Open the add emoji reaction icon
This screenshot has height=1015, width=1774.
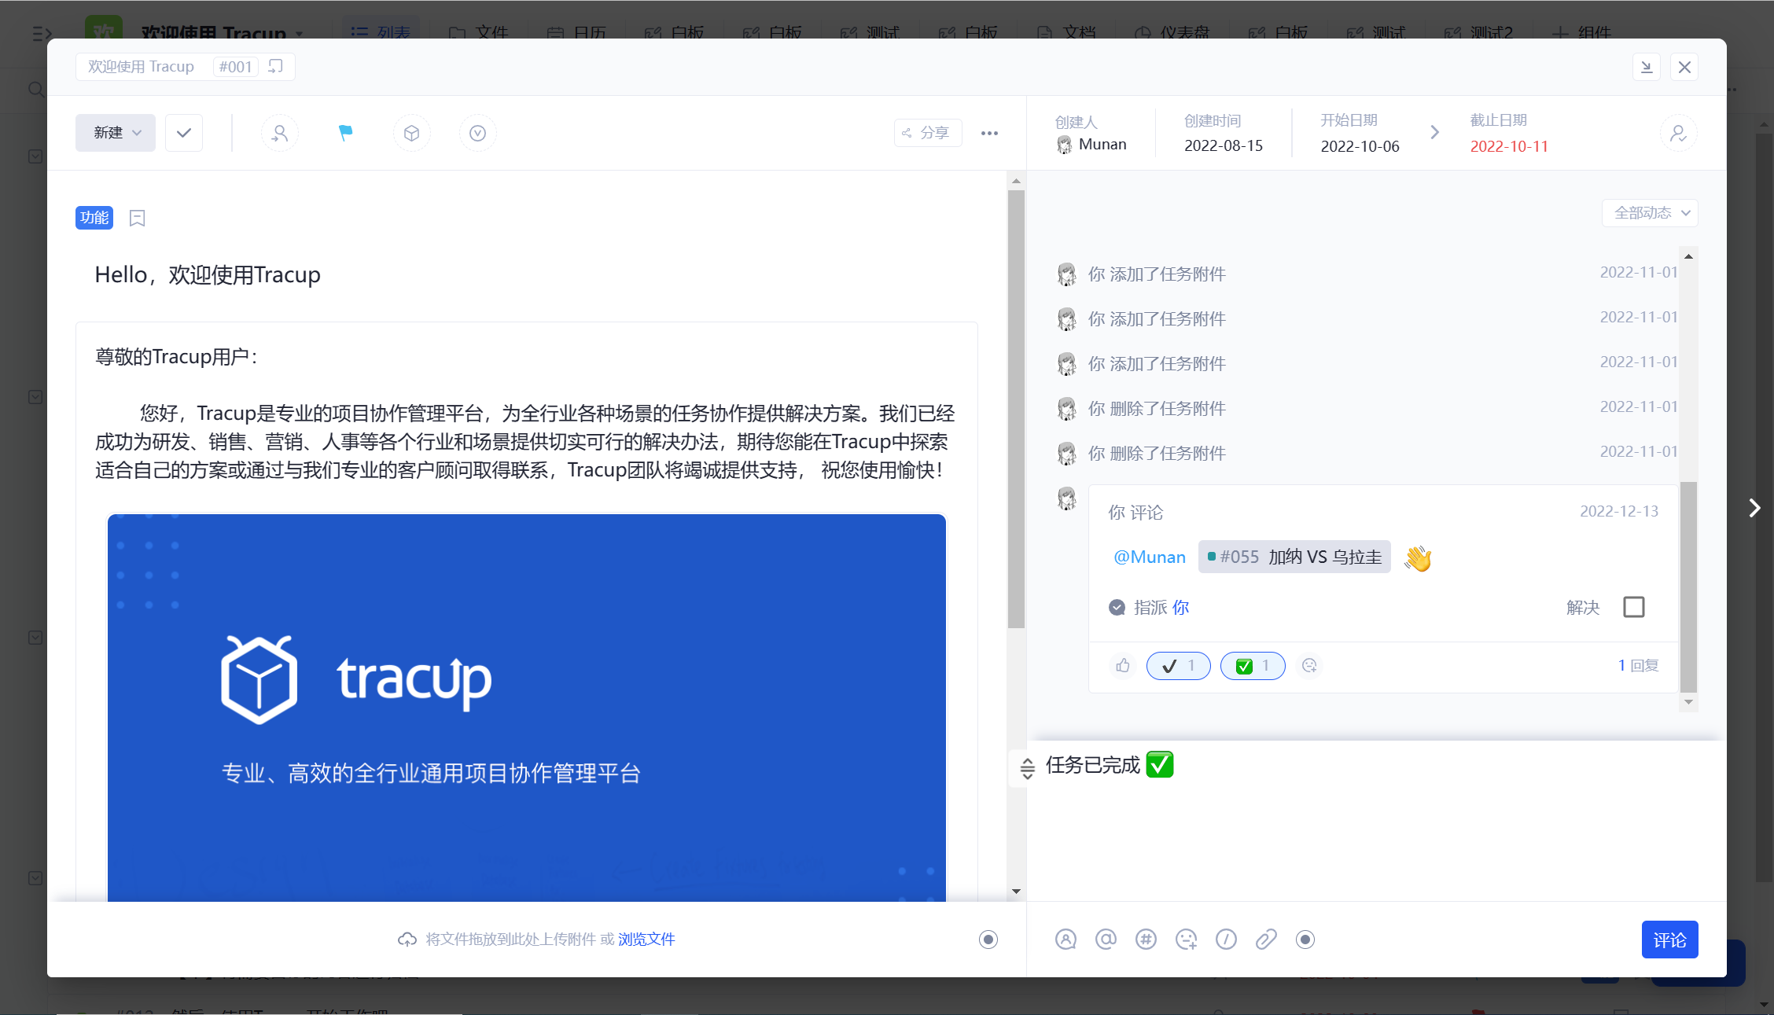point(1309,666)
